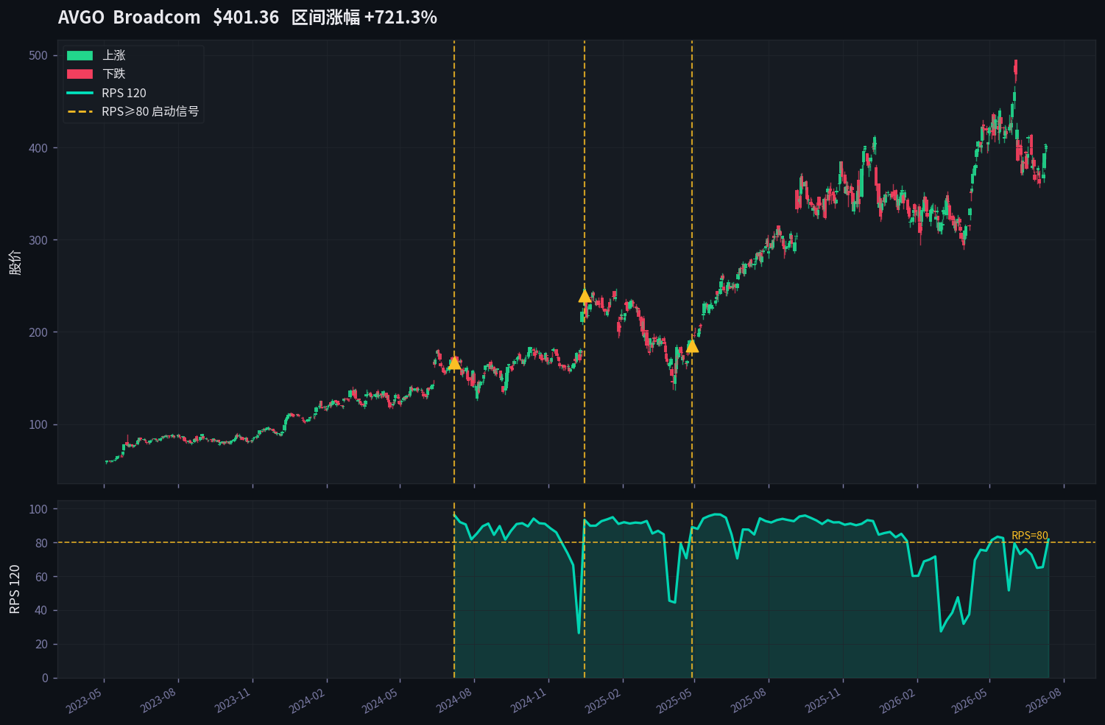Screen dimensions: 1105x725
Task: Click the red 下跌 legend swatch
Action: pyautogui.click(x=80, y=74)
